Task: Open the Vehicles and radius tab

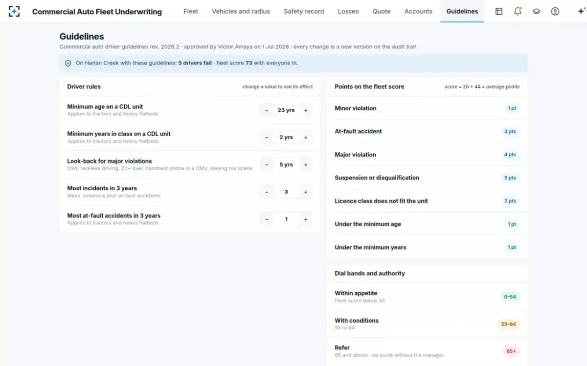Action: click(x=241, y=11)
